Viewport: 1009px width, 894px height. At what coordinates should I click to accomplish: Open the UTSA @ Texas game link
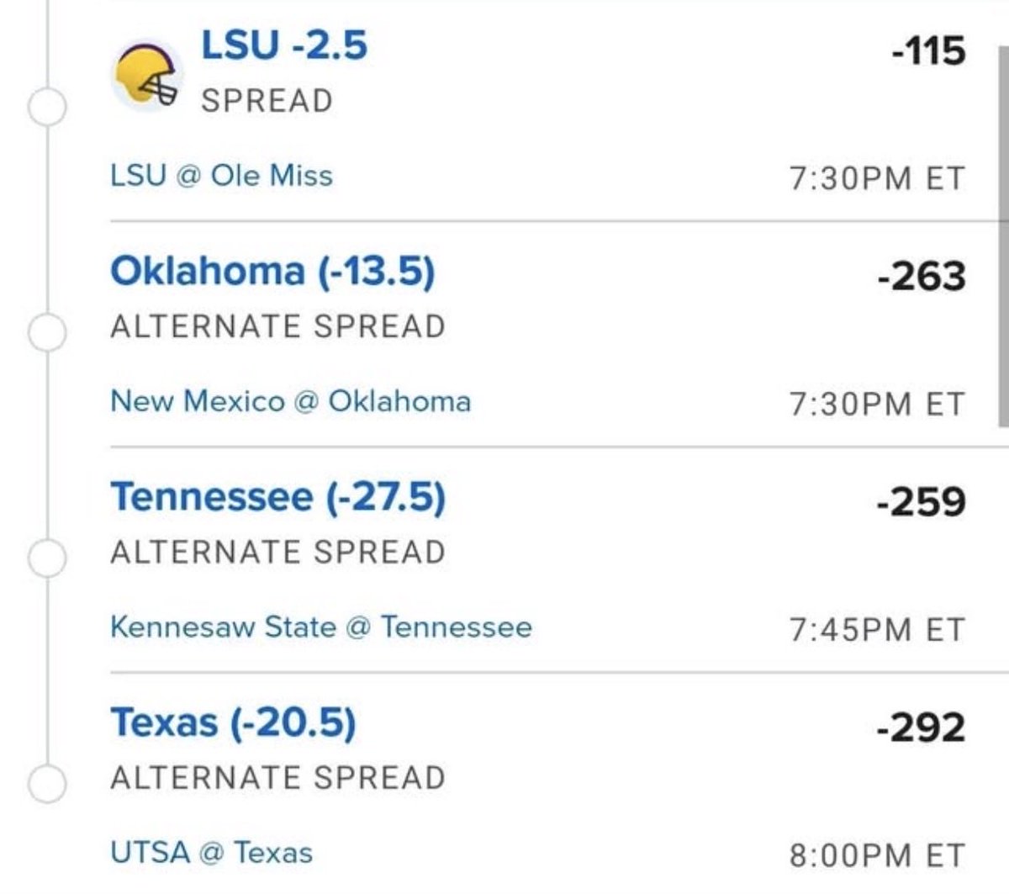[211, 852]
